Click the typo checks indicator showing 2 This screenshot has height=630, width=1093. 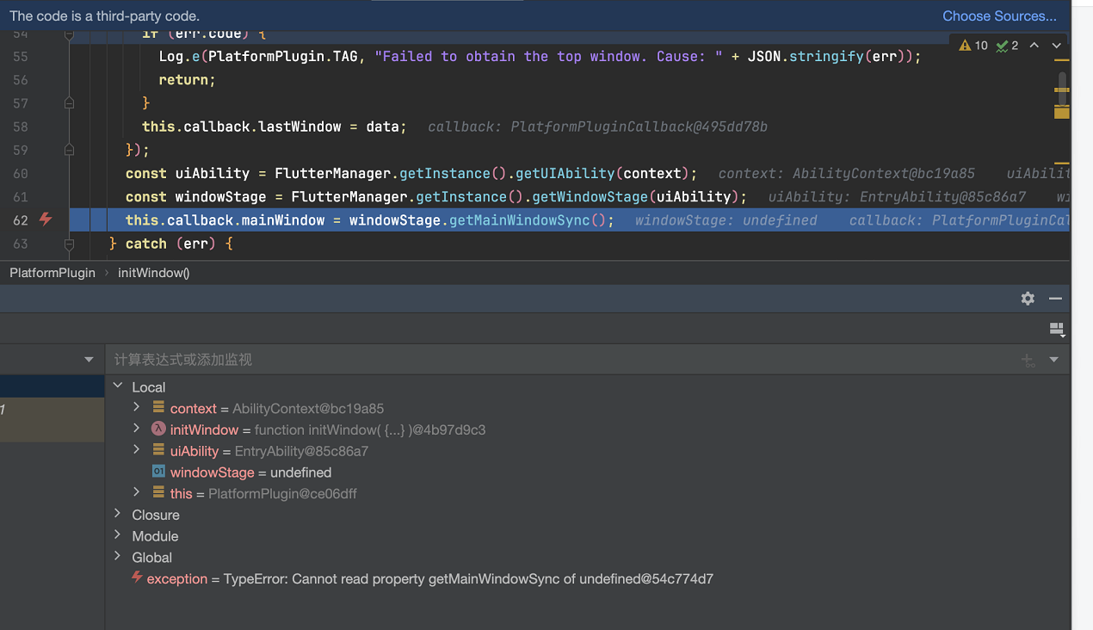click(x=1008, y=46)
